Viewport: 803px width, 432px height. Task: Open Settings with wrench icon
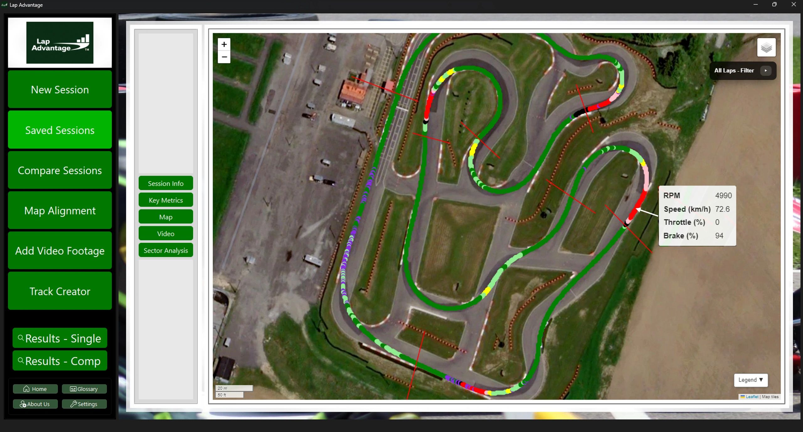pos(84,404)
